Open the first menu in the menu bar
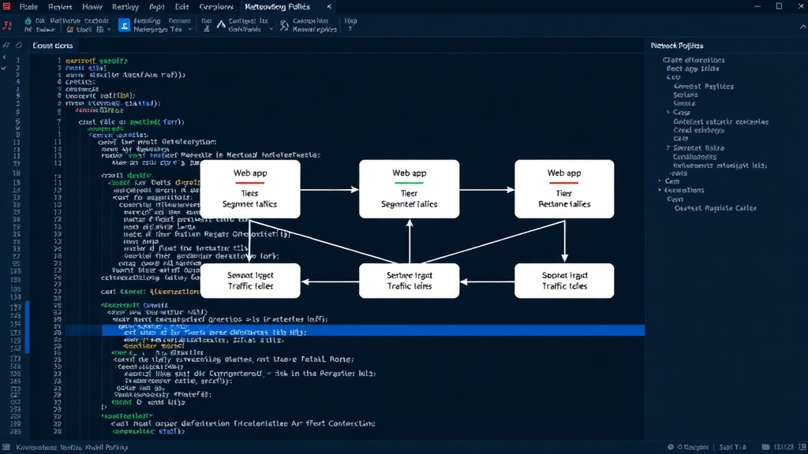Viewport: 808px width, 454px height. (x=28, y=6)
